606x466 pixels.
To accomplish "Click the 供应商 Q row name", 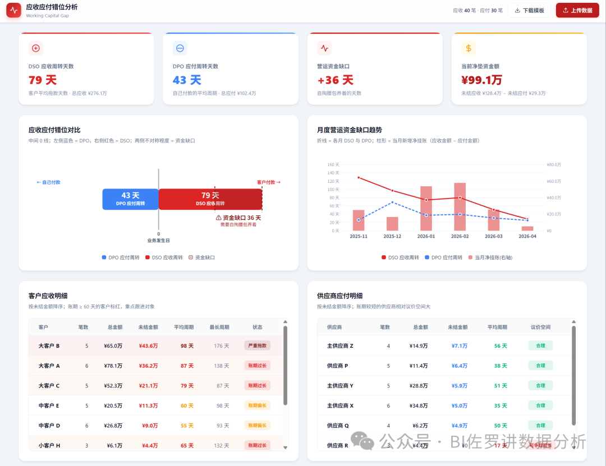I will coord(338,426).
